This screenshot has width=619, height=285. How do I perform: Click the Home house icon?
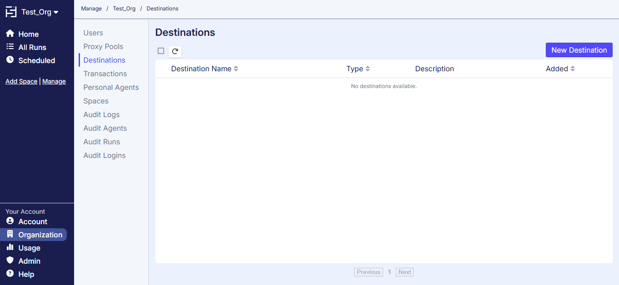10,34
